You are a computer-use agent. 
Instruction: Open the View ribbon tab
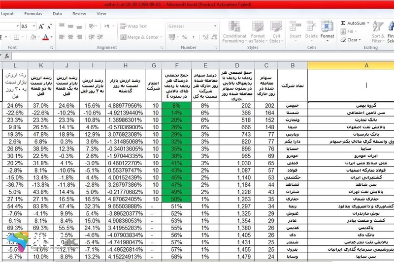point(101,14)
